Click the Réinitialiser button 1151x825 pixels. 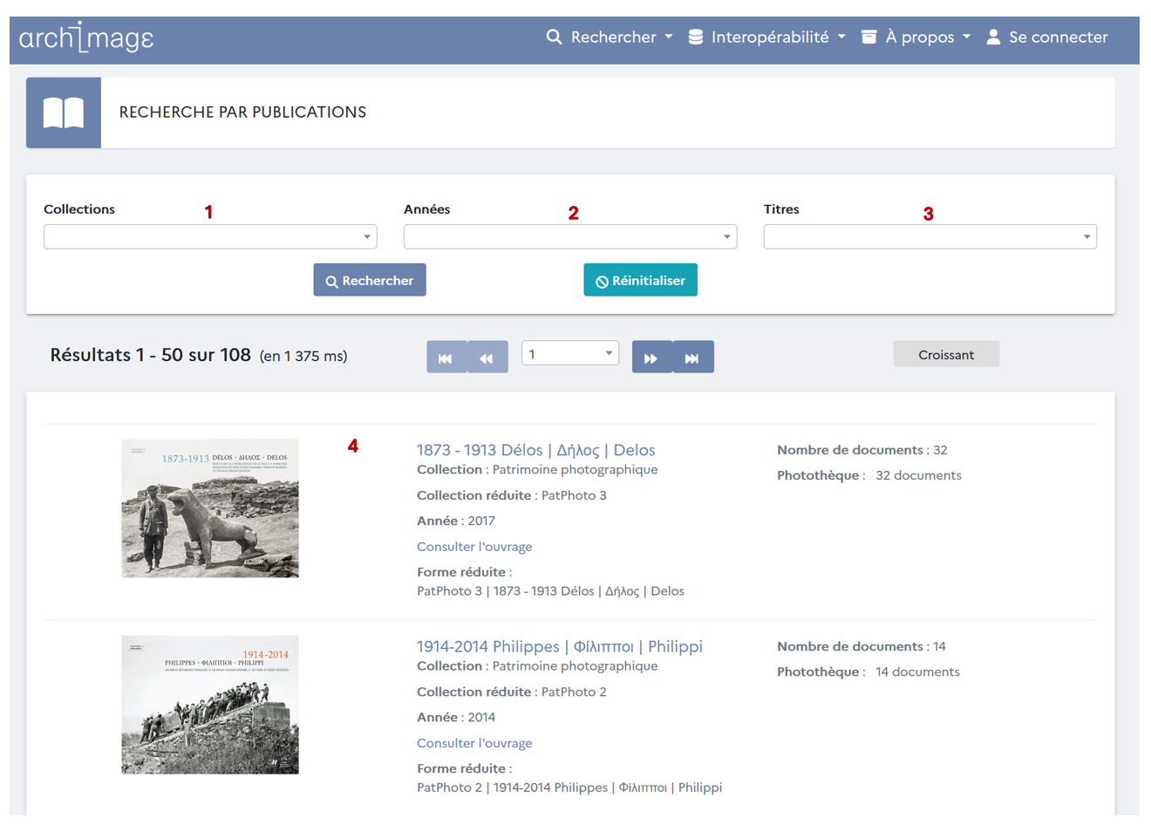coord(640,280)
